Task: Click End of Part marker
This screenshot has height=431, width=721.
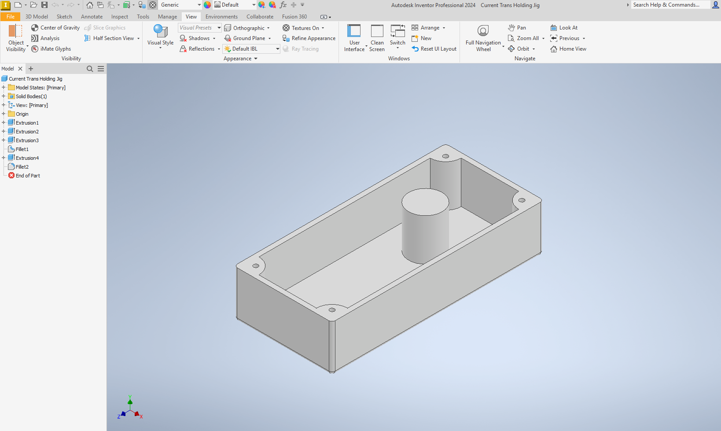Action: 28,176
